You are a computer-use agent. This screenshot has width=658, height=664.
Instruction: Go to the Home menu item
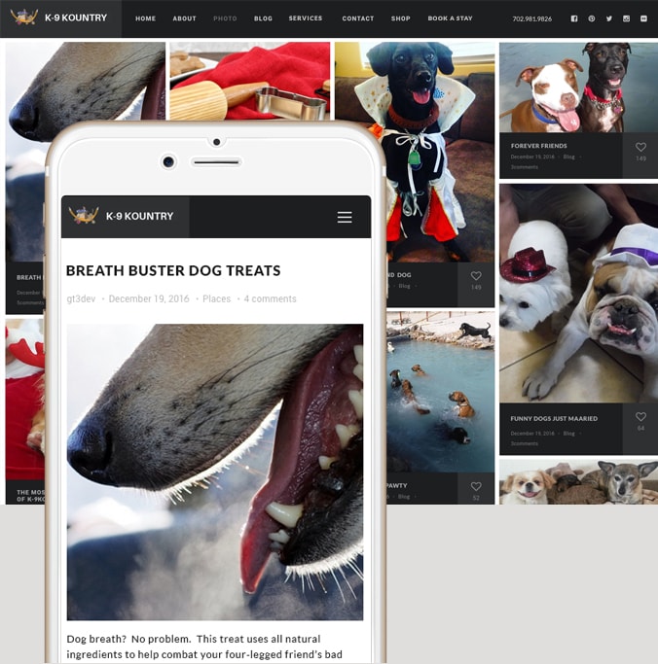tap(145, 18)
